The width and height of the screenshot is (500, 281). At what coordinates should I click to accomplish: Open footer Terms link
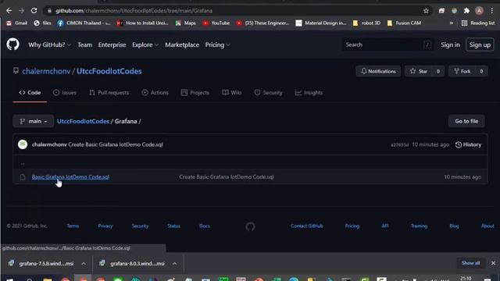coord(73,226)
